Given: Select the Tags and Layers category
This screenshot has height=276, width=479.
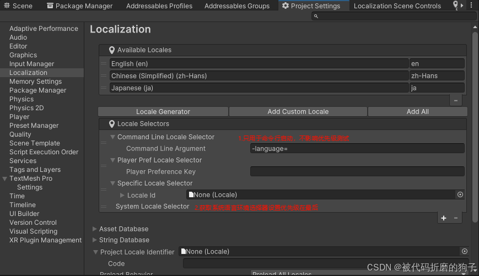Looking at the screenshot, I should tap(35, 170).
